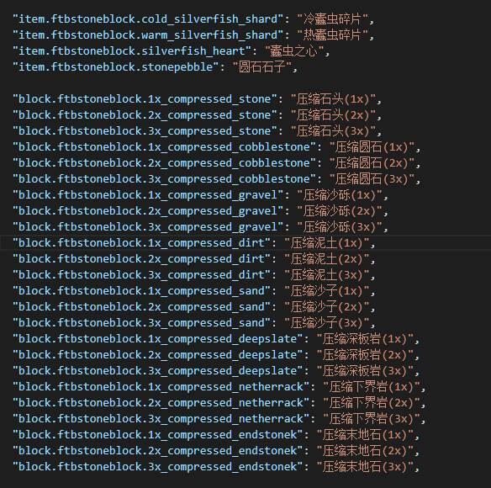Click the value "压缩石头(1x)"
This screenshot has height=488, width=491.
coord(333,99)
